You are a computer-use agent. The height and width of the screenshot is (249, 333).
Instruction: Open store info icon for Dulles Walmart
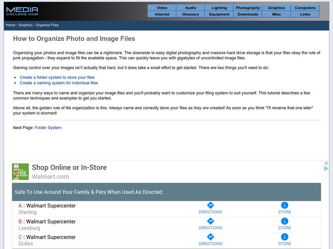285,237
